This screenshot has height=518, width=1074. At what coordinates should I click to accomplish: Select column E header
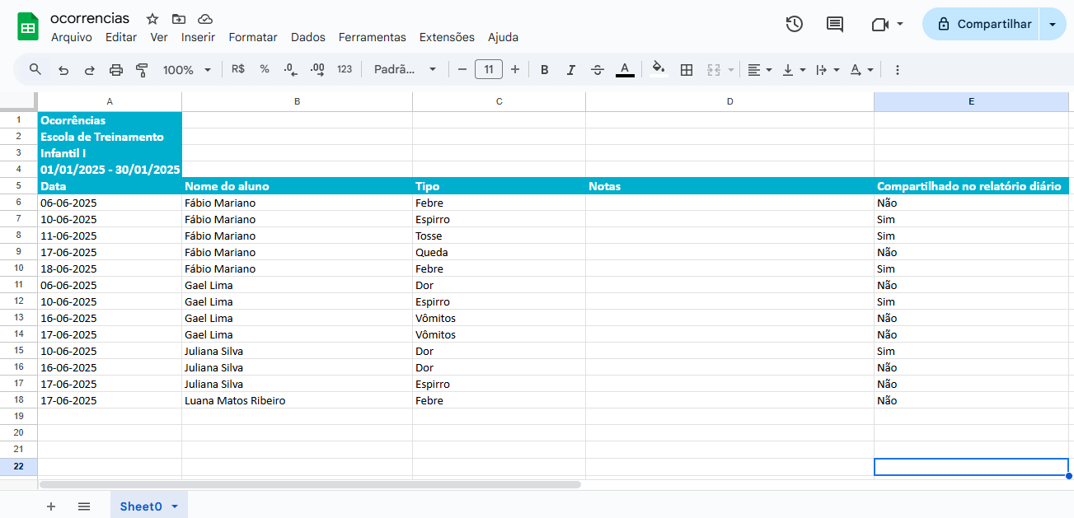pyautogui.click(x=971, y=101)
